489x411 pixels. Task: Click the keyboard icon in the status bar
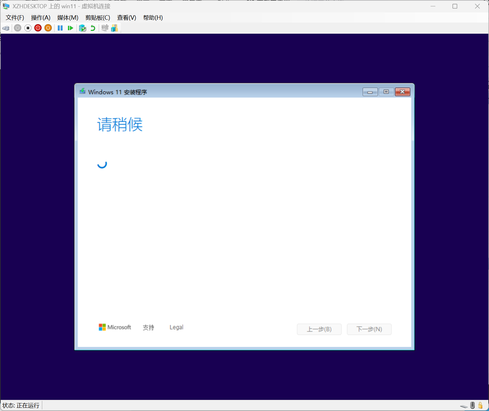464,406
